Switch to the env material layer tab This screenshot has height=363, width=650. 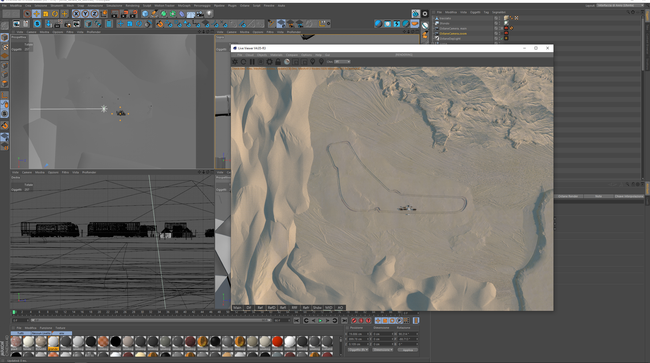coord(62,333)
